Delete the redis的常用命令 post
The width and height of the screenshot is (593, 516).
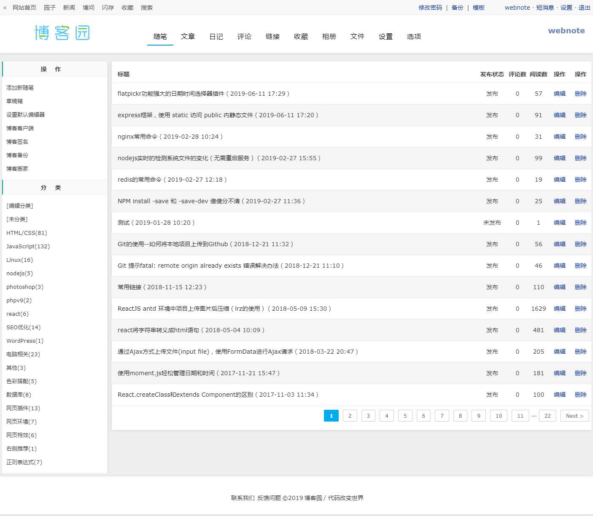click(x=581, y=180)
